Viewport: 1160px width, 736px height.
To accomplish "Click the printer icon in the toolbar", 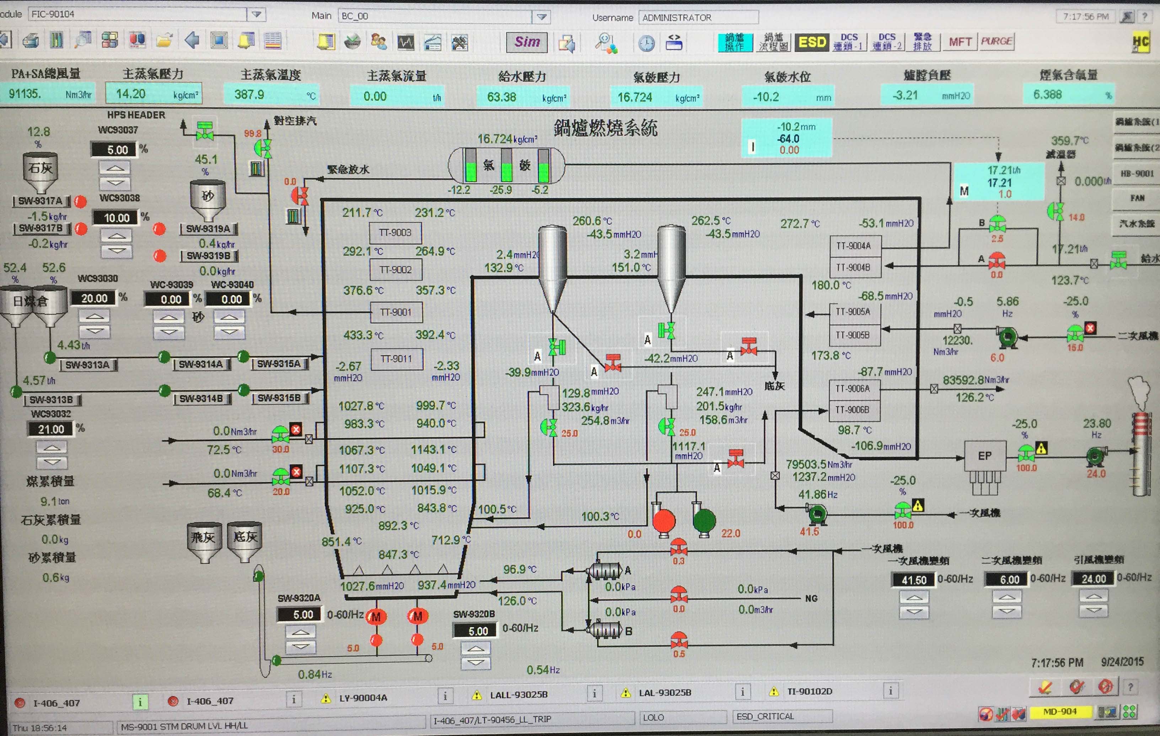I will (31, 41).
